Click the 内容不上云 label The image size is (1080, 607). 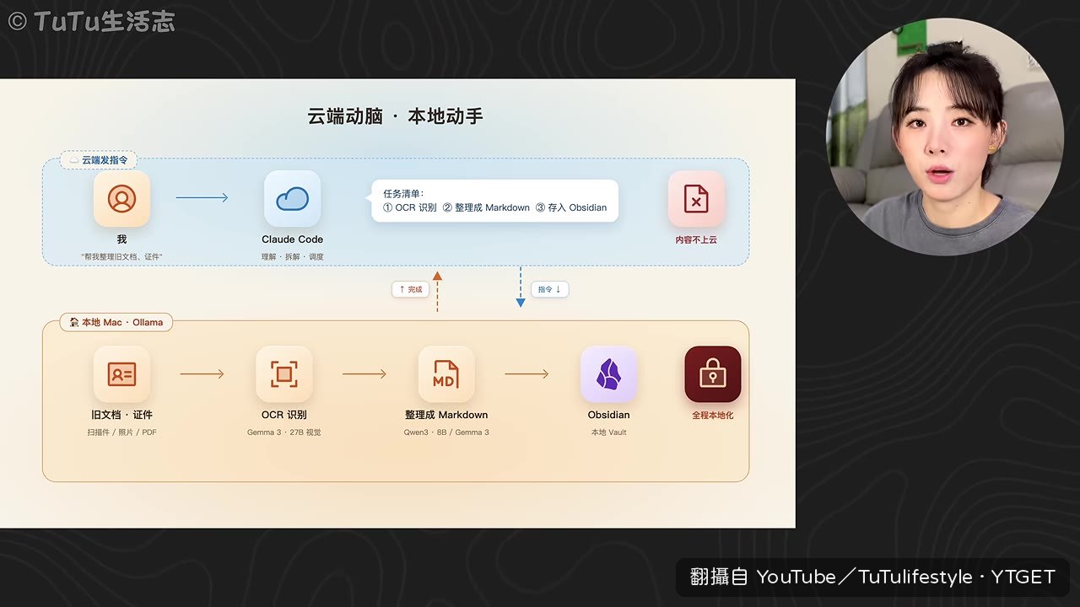[696, 239]
